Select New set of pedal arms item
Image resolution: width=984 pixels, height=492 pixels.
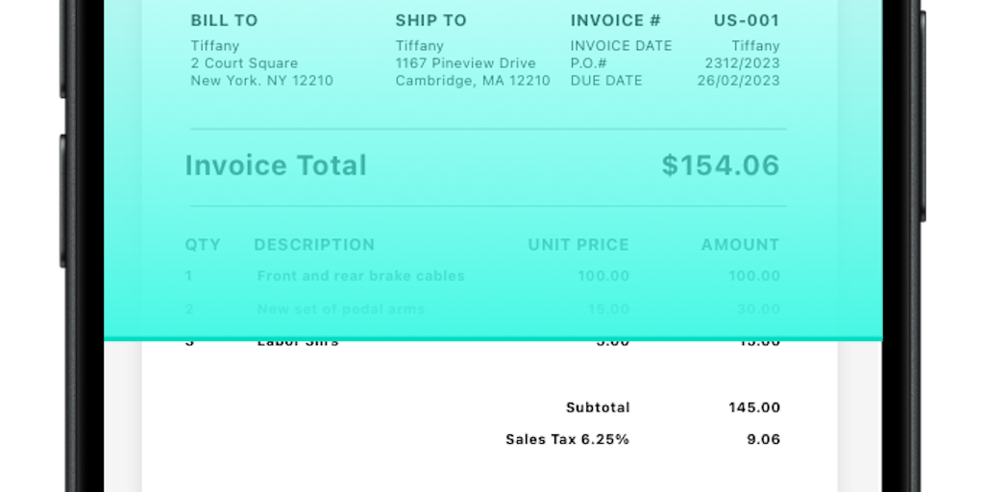coord(341,309)
